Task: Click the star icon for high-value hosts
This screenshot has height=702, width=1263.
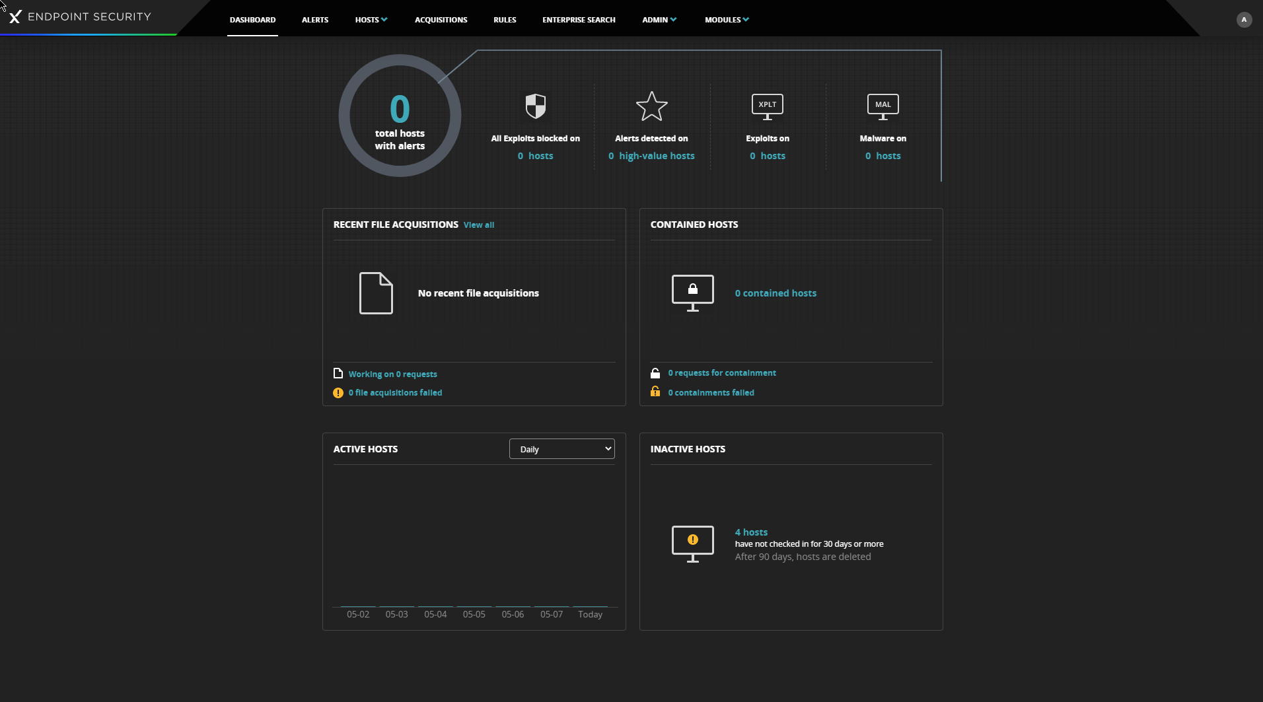Action: tap(651, 106)
